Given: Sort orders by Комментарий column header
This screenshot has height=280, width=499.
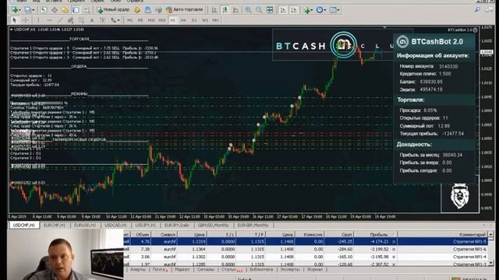Looking at the screenshot, I should 442,234.
